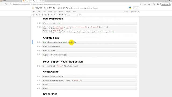Open the File menu
172x97 pixels.
[x=34, y=12]
